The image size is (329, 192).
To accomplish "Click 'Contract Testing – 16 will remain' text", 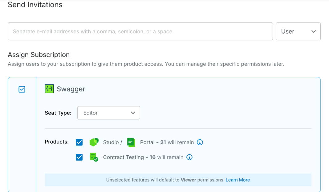I will coord(143,157).
